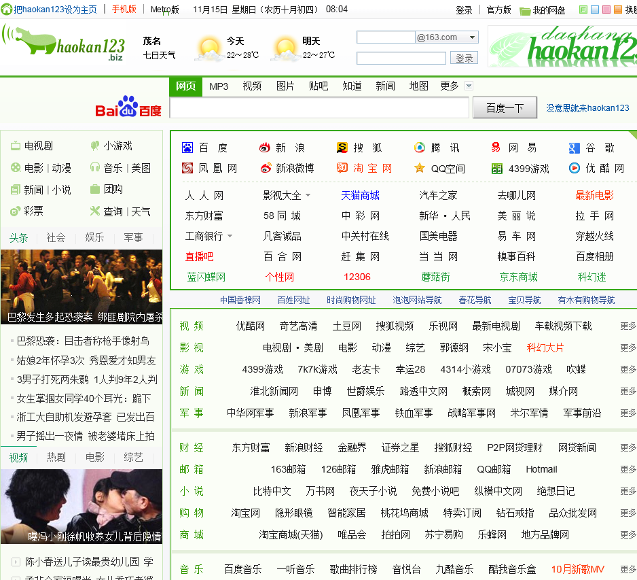Click 更多 at the end of 视频 row
Screen dimensions: 637x580
628,326
